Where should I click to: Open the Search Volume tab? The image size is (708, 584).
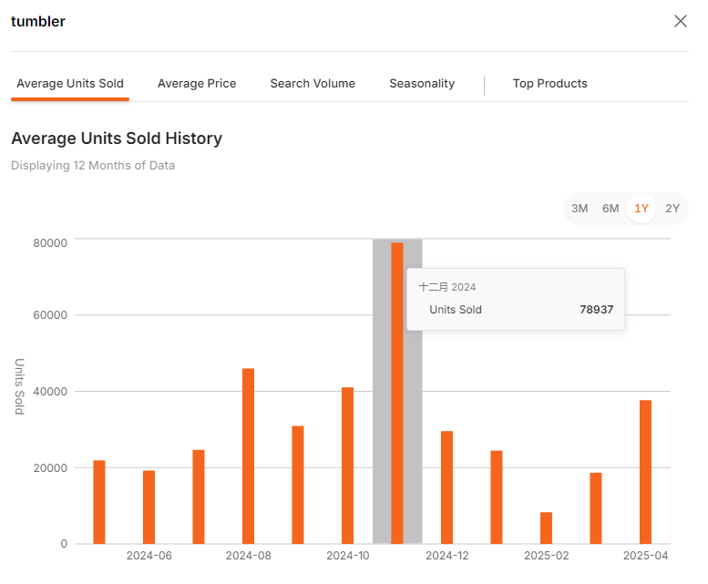pos(313,84)
